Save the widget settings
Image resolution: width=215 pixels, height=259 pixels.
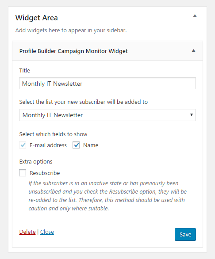pos(185,235)
